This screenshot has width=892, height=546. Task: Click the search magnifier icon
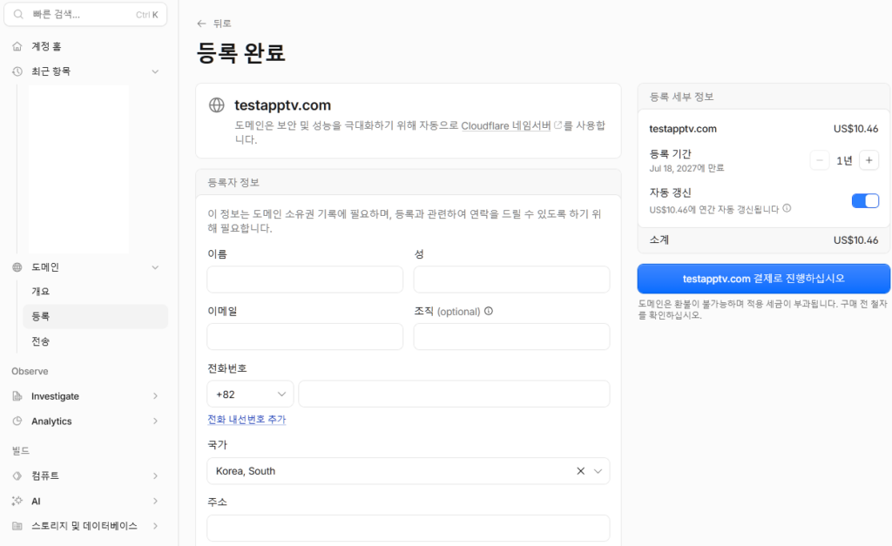click(18, 14)
